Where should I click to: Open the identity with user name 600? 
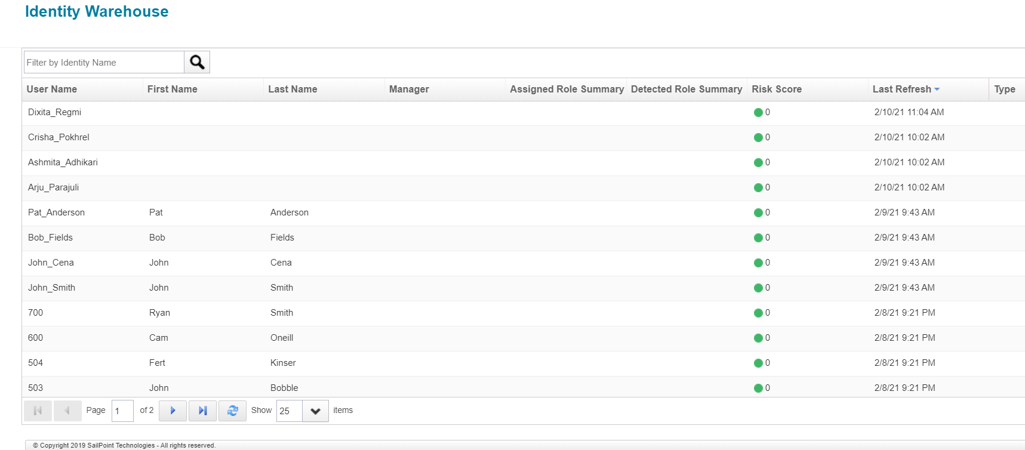pyautogui.click(x=35, y=338)
